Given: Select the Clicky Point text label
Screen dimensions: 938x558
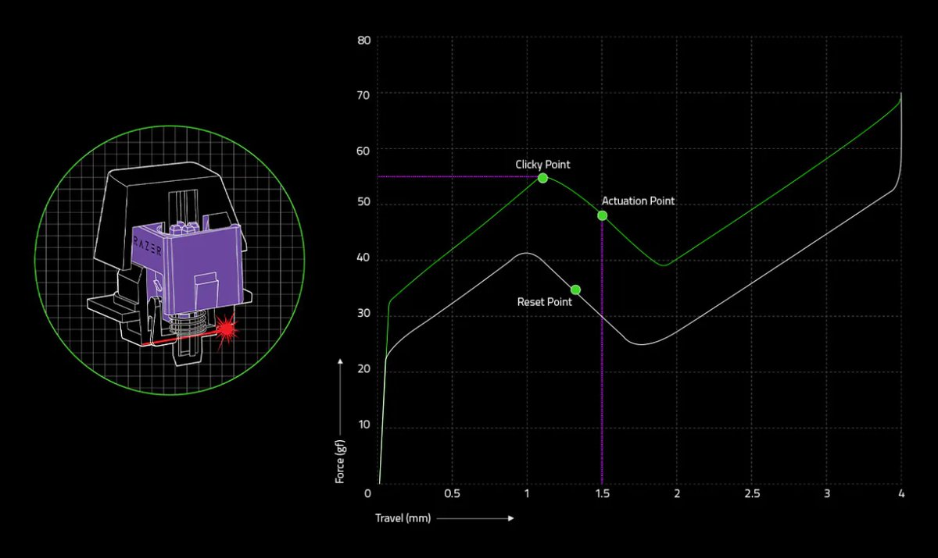Looking at the screenshot, I should (x=542, y=164).
